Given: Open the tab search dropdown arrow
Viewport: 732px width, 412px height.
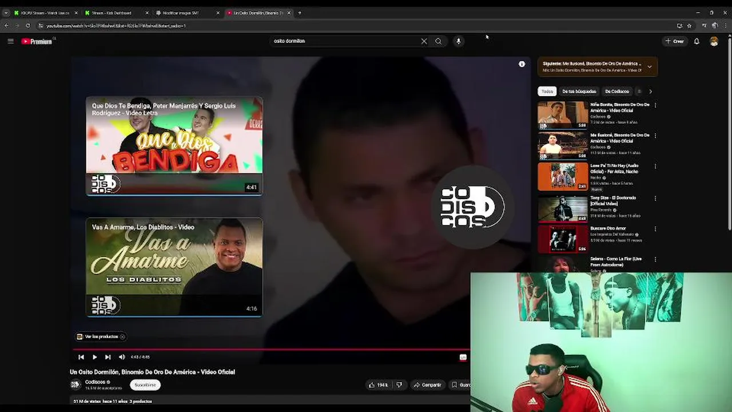Looking at the screenshot, I should [6, 13].
